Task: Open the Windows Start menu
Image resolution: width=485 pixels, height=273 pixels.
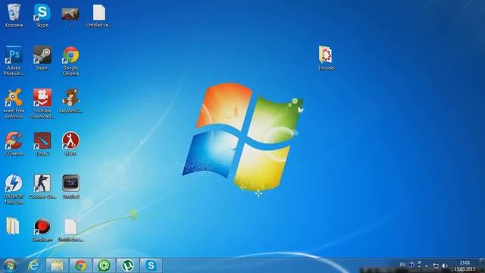Action: pos(10,265)
